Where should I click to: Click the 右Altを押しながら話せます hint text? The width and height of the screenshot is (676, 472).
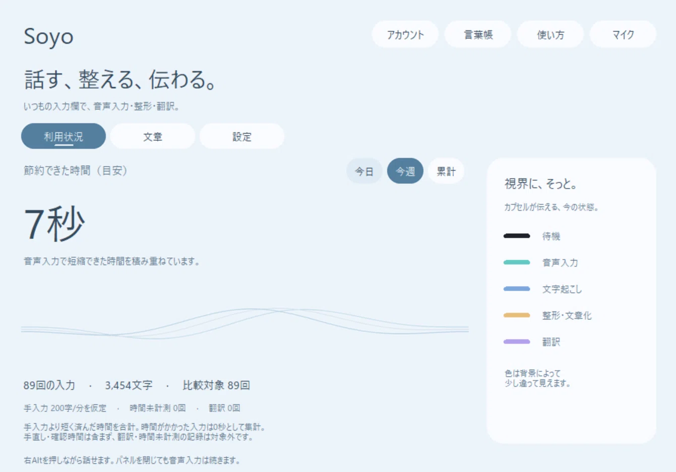[x=132, y=460]
